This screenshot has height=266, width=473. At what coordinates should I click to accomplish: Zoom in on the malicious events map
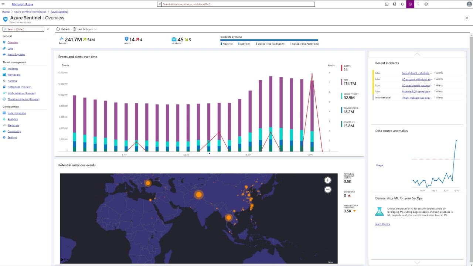tap(327, 180)
